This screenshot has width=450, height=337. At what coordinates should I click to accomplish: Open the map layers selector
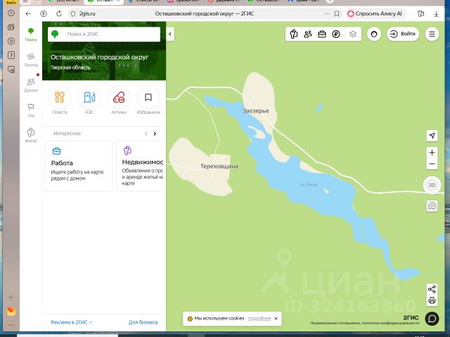pyautogui.click(x=353, y=34)
